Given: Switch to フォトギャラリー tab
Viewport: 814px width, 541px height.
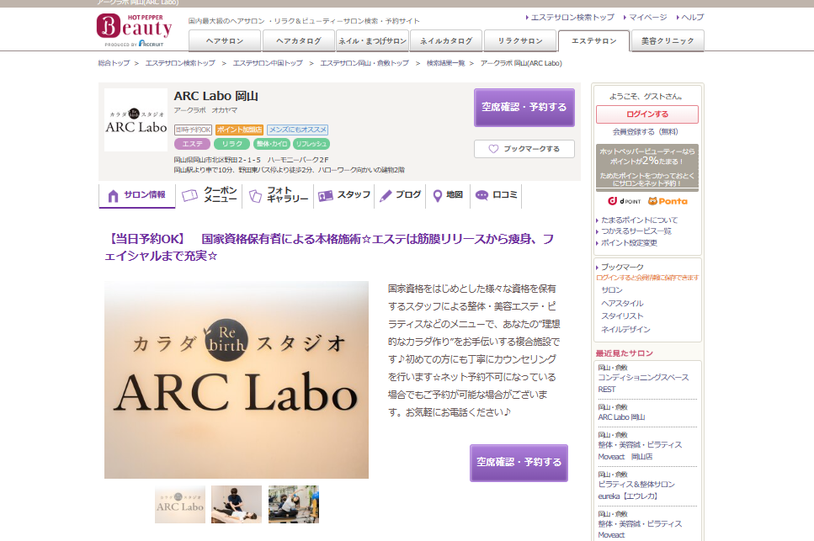Looking at the screenshot, I should tap(279, 195).
